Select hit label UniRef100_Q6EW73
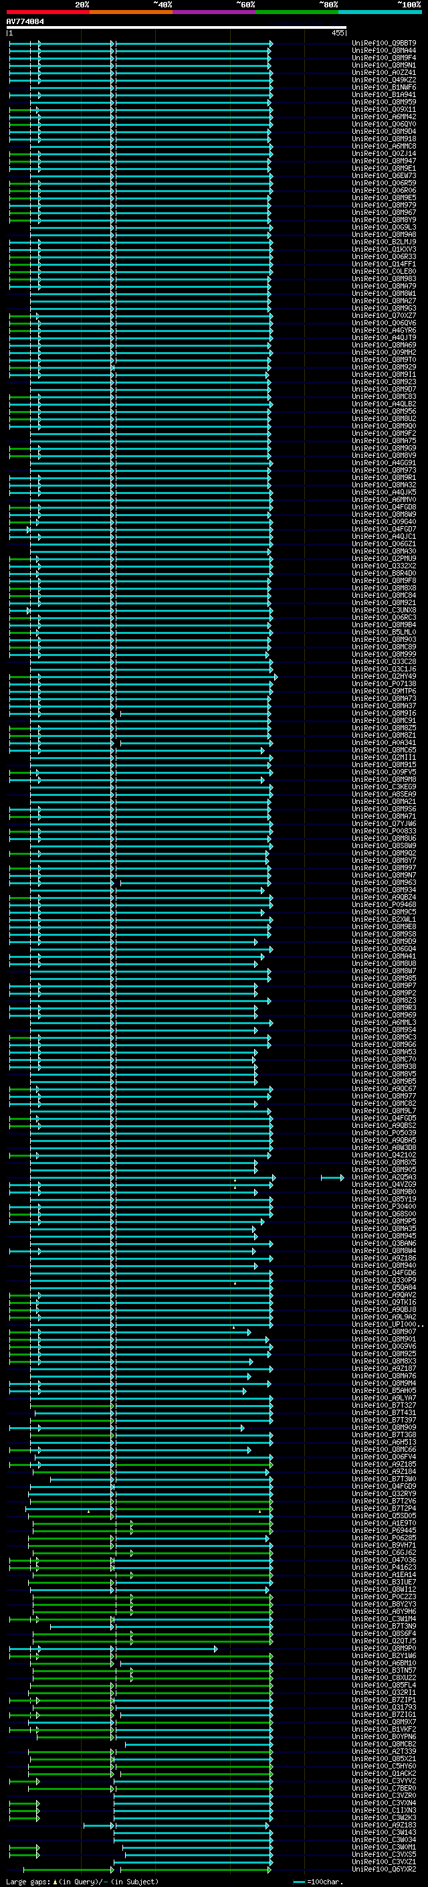This screenshot has height=1887, width=428. pos(384,176)
